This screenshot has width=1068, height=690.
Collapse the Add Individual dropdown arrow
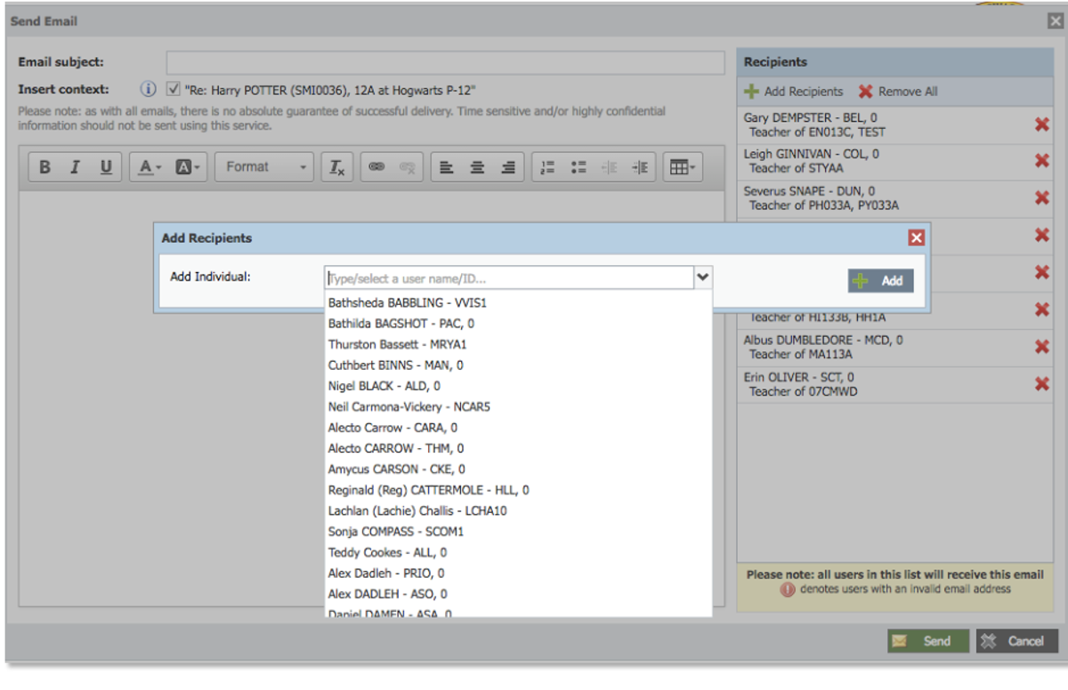[x=703, y=278]
